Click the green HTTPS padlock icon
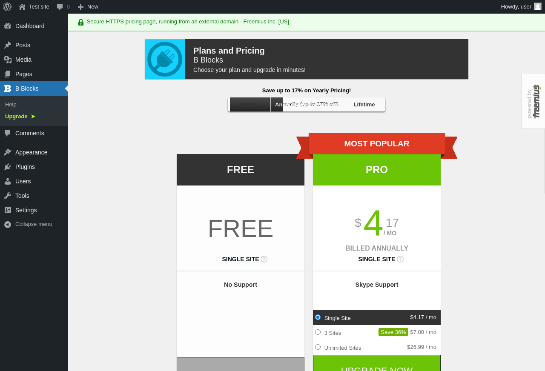Viewport: 545px width, 371px height. tap(81, 22)
